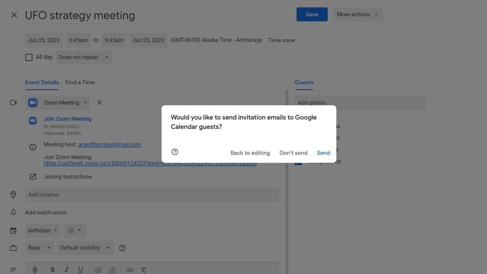Viewport: 487px width, 274px height.
Task: Expand the Busy availability dropdown
Action: pyautogui.click(x=39, y=248)
